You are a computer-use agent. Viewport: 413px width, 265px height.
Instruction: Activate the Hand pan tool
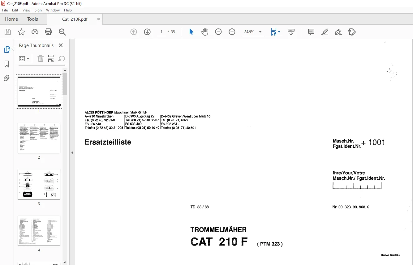pyautogui.click(x=205, y=32)
